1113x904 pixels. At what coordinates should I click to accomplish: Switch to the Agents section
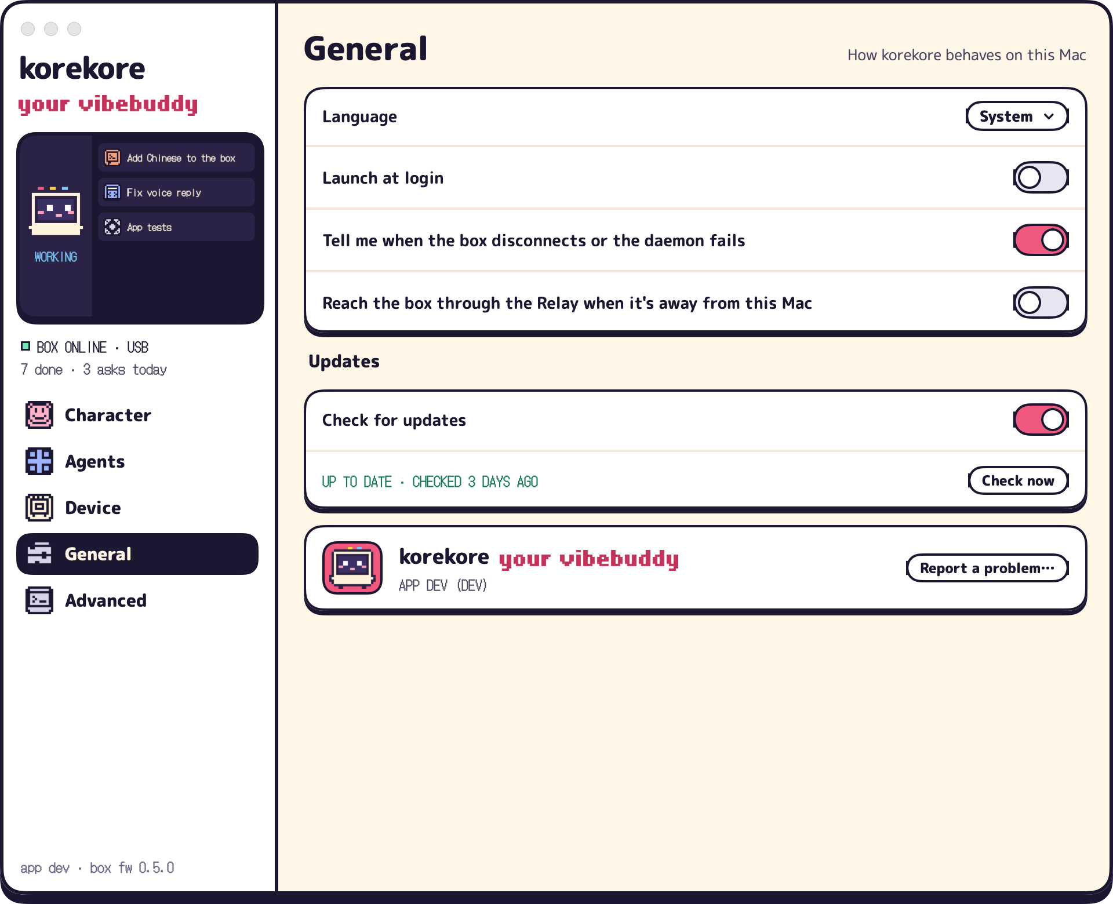coord(137,461)
